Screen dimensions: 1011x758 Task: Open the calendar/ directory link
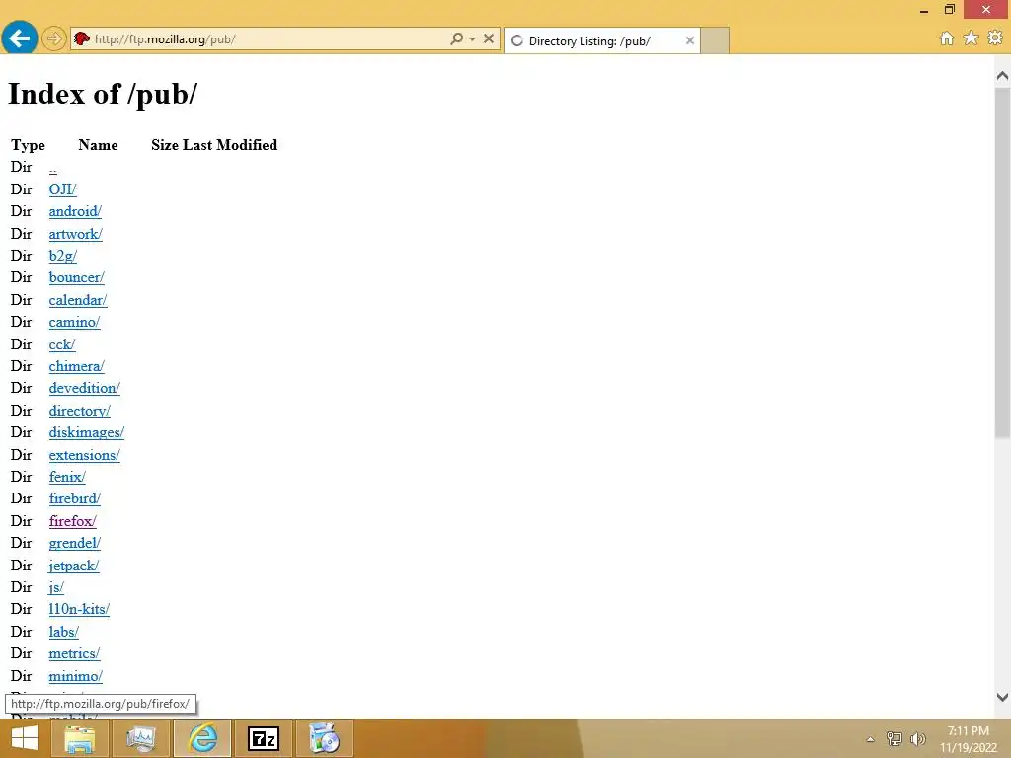pos(77,300)
